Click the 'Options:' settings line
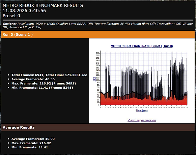This screenshot has width=196, height=155. point(98,26)
